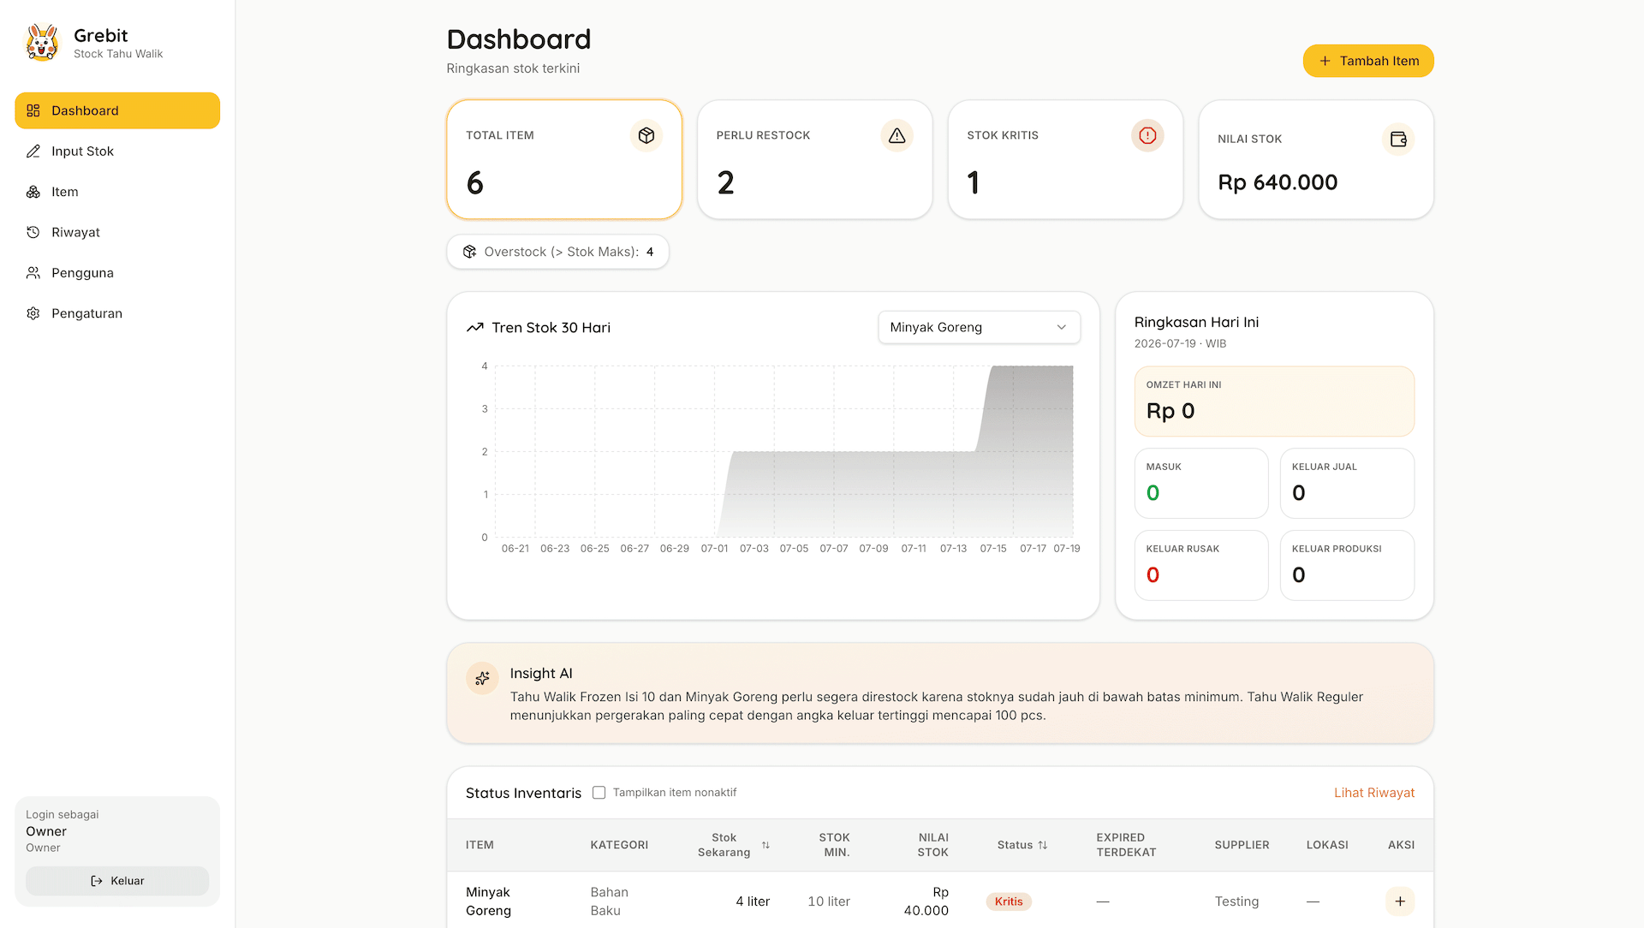The image size is (1644, 928).
Task: Click the Masuk value card
Action: click(1201, 483)
